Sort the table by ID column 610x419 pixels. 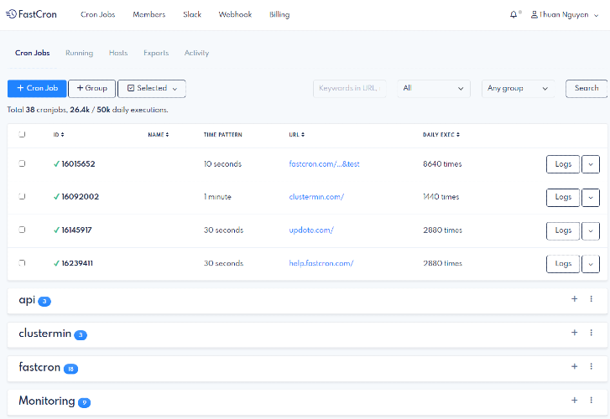coord(59,134)
